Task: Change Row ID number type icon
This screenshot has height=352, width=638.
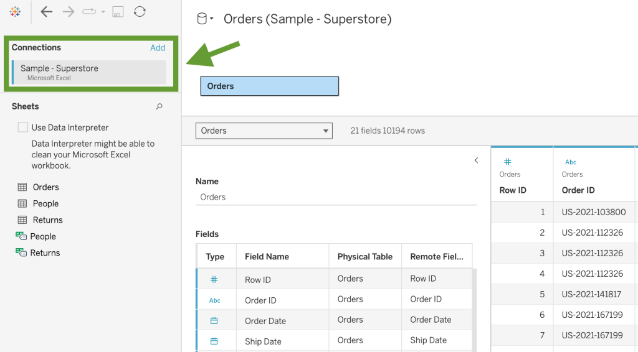Action: click(214, 279)
